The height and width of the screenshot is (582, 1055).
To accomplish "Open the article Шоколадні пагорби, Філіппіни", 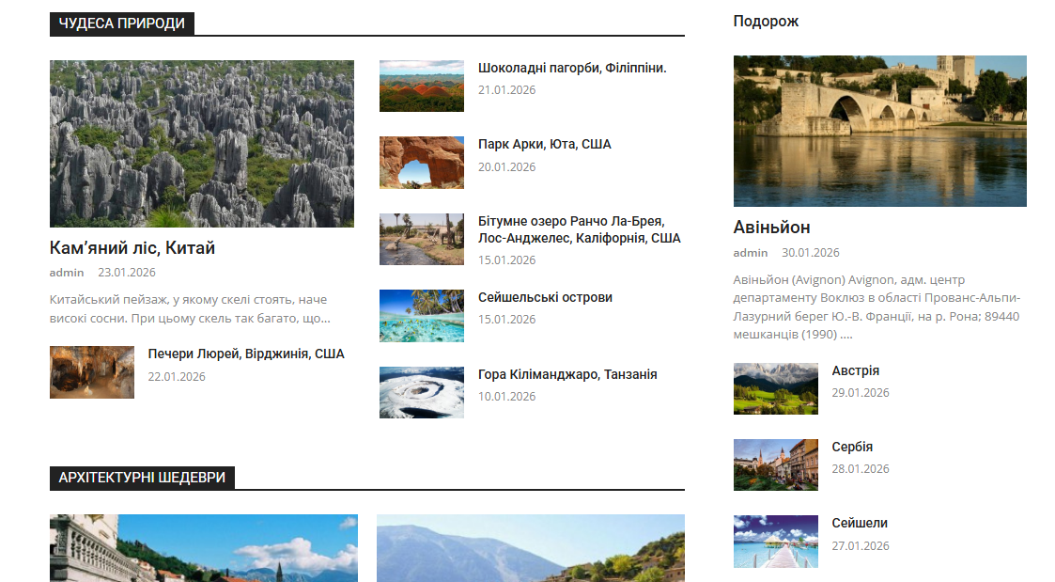I will coord(572,68).
